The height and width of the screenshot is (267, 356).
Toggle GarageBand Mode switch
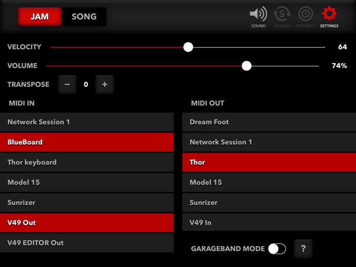click(x=277, y=249)
